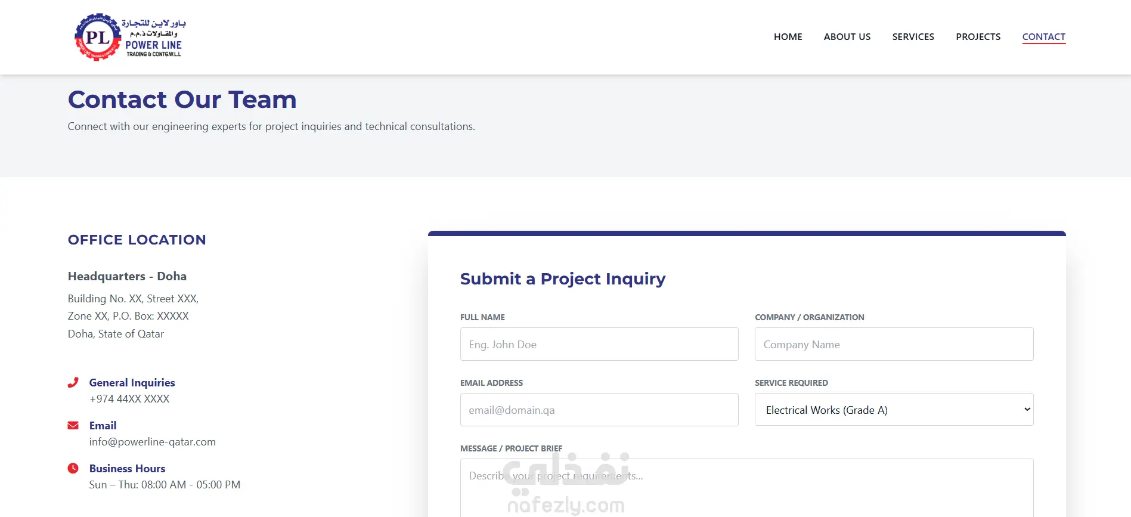This screenshot has width=1131, height=517.
Task: Focus the Full Name input field
Action: coord(599,344)
